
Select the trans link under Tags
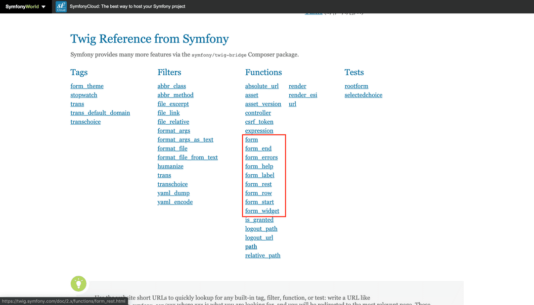77,103
